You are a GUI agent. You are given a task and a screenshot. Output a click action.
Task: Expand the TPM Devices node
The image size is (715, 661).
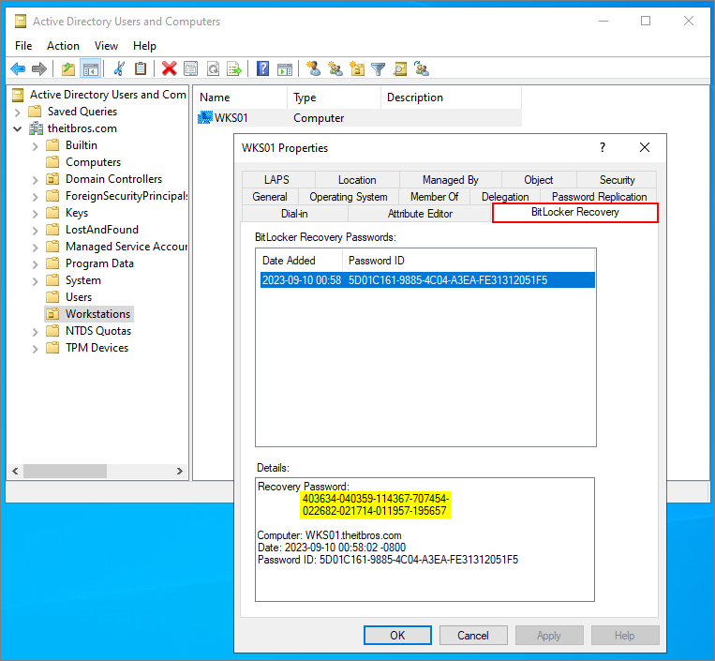click(35, 349)
